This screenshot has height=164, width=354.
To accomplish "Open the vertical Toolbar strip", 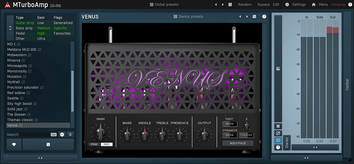I will 347,85.
